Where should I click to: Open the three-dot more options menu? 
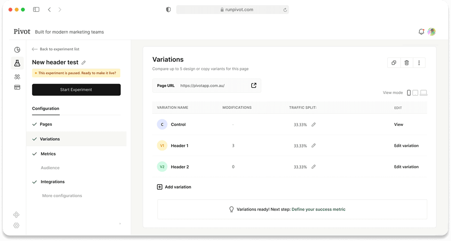[x=419, y=63]
